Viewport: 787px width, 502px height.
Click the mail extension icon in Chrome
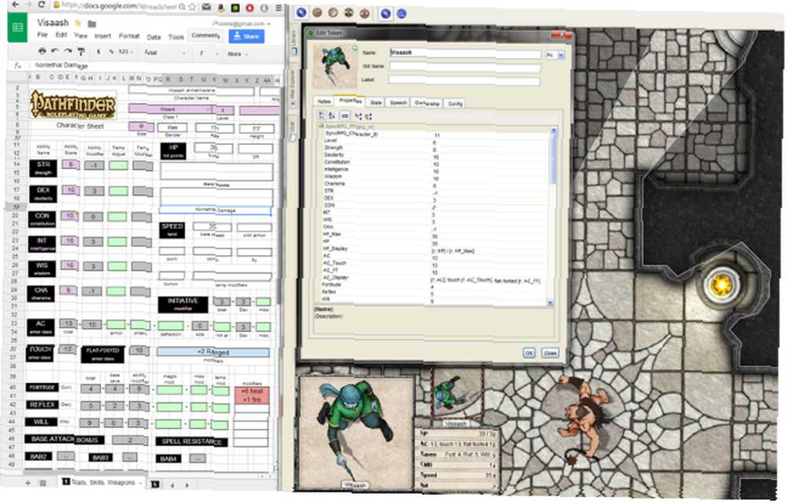point(206,8)
